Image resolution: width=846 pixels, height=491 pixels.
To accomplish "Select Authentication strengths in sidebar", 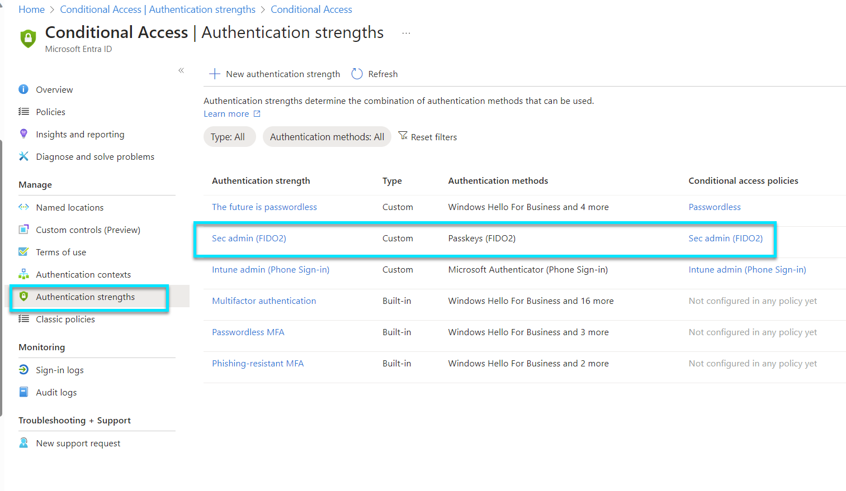I will 86,297.
